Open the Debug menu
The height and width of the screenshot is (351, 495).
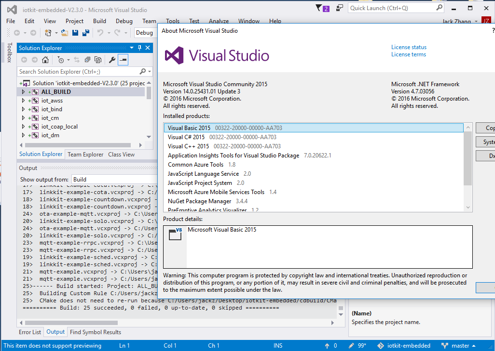[x=124, y=21]
